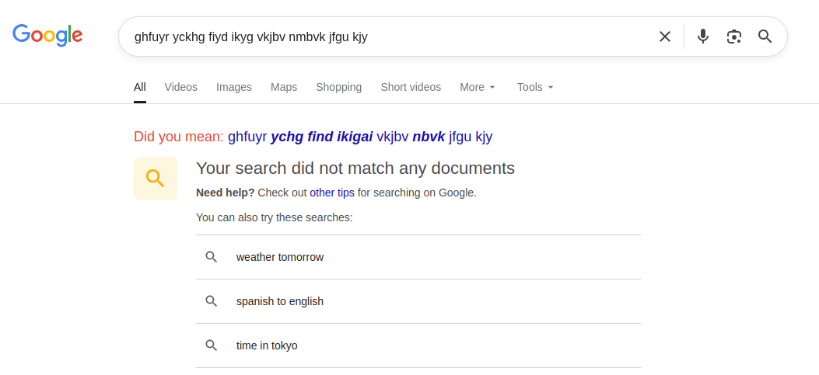Submit search with magnifying glass button
The width and height of the screenshot is (819, 375).
tap(765, 36)
